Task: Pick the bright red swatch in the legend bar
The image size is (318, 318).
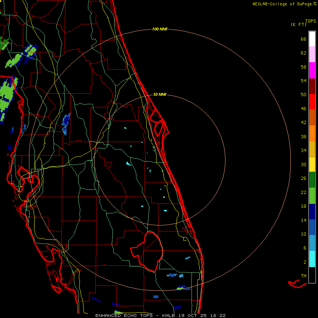Action: tap(312, 102)
